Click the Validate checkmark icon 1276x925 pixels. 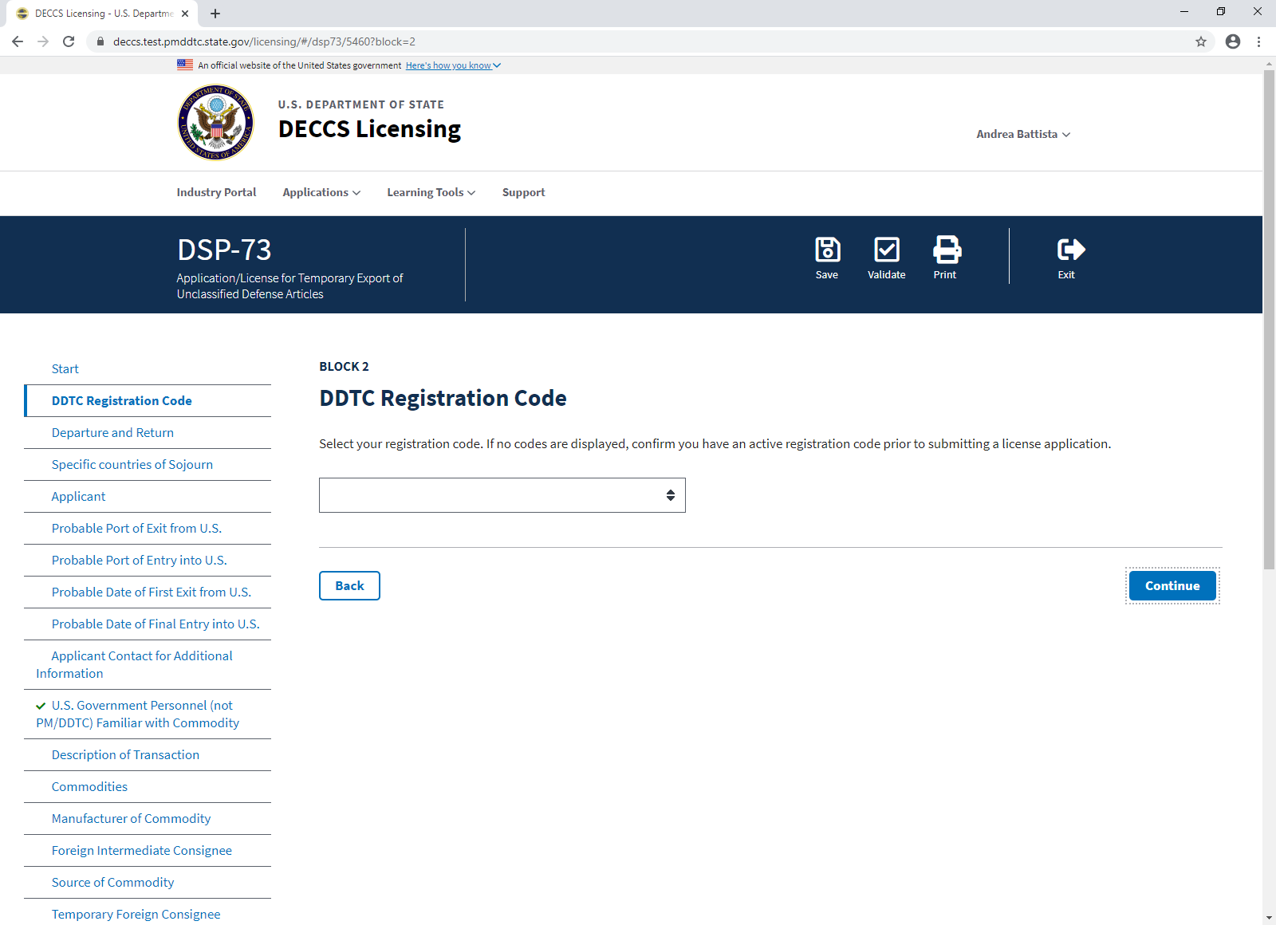coord(887,250)
